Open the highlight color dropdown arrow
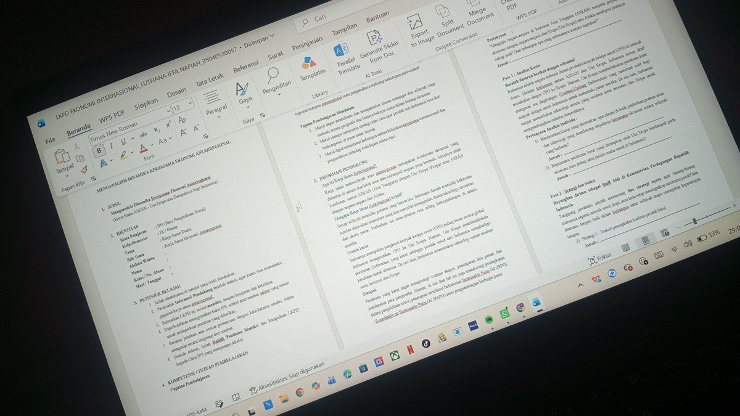This screenshot has width=740, height=416. point(132,152)
